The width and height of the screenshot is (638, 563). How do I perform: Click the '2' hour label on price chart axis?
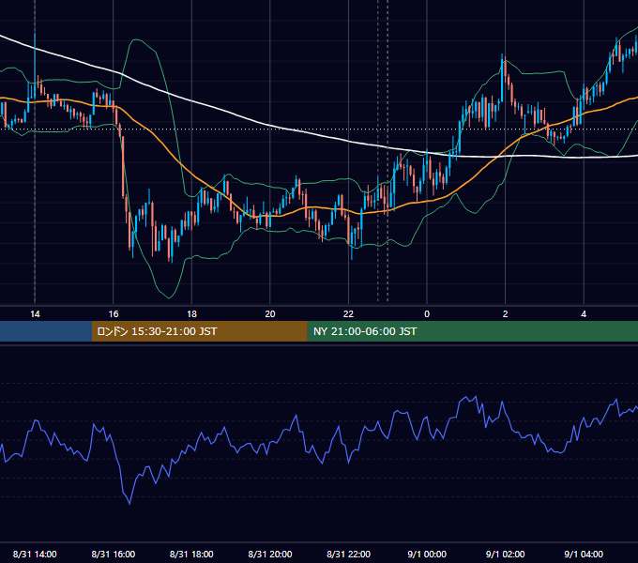[x=506, y=314]
